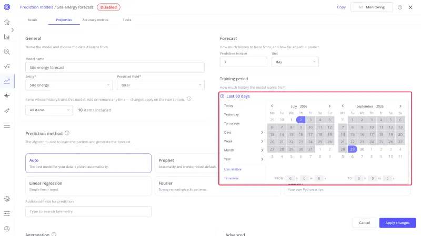The image size is (421, 236).
Task: Click the application logo icon
Action: pos(7,7)
